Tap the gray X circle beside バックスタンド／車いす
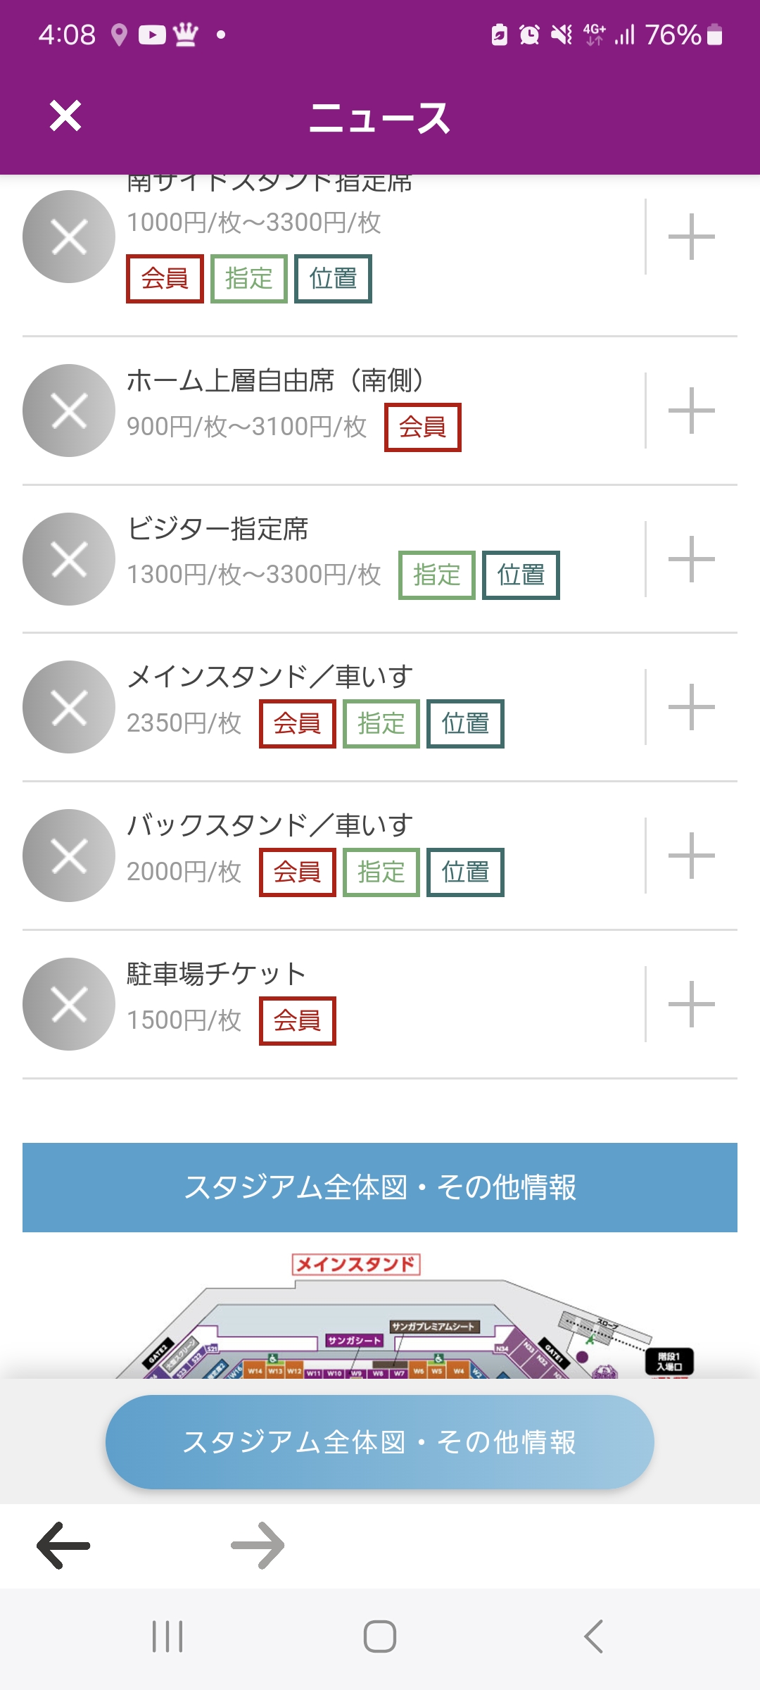 click(x=69, y=856)
